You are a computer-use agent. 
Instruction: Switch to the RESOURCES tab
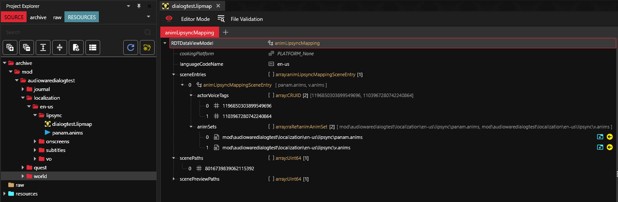click(81, 17)
